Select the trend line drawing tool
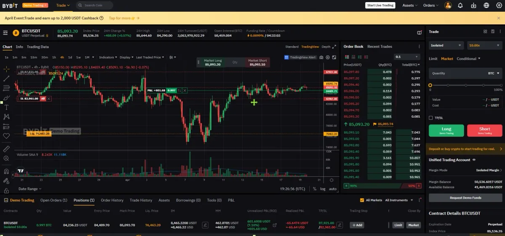The height and width of the screenshot is (236, 505). tap(6, 79)
